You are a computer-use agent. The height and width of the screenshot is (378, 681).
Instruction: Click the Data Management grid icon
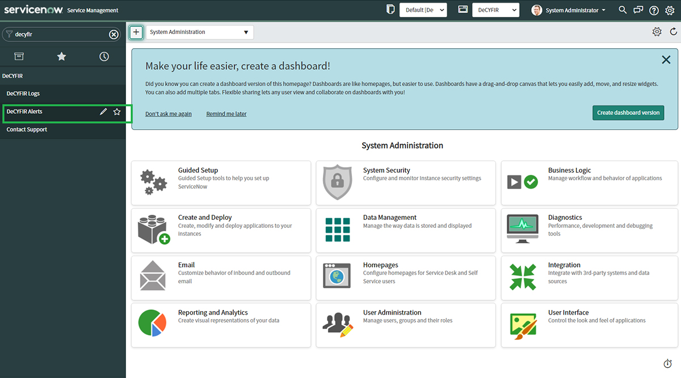pyautogui.click(x=338, y=230)
